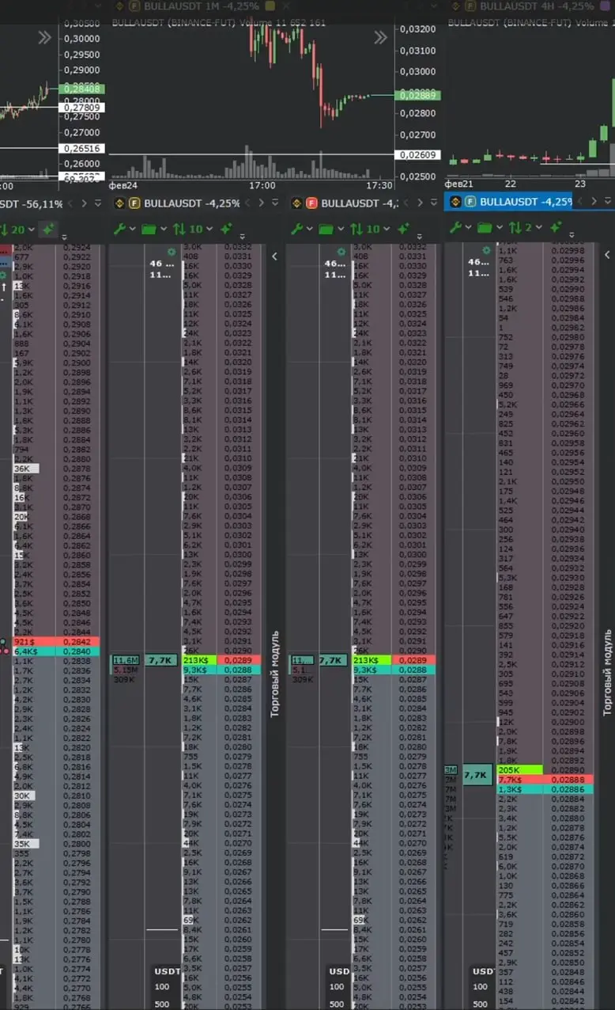This screenshot has height=1010, width=615.
Task: Click the green sparkle icon in rightmost order book toolbar
Action: tap(557, 228)
